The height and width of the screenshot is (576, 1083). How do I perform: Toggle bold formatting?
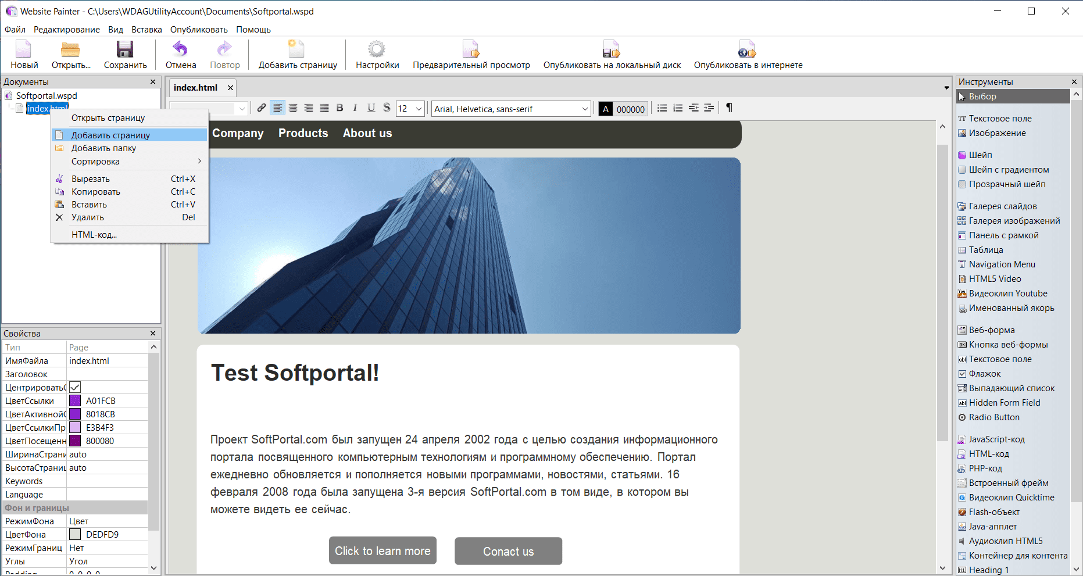340,108
